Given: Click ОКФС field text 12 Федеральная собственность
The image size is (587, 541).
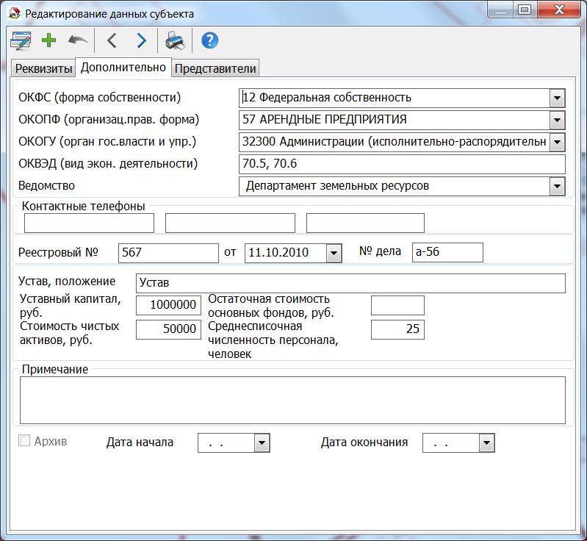Looking at the screenshot, I should (x=327, y=98).
